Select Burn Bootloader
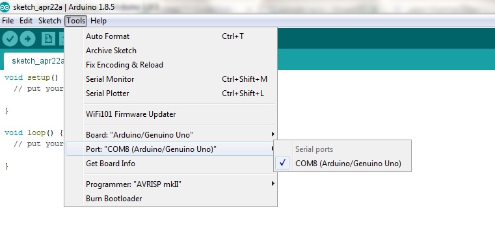 (x=171, y=199)
